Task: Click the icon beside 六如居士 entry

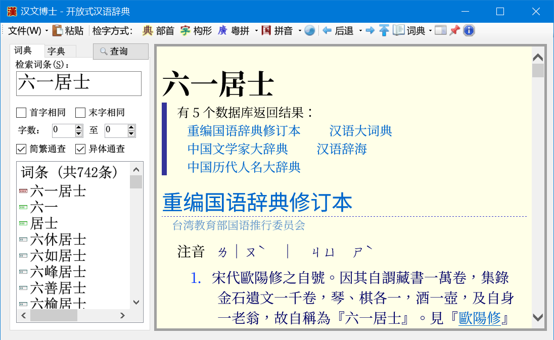Action: point(23,256)
